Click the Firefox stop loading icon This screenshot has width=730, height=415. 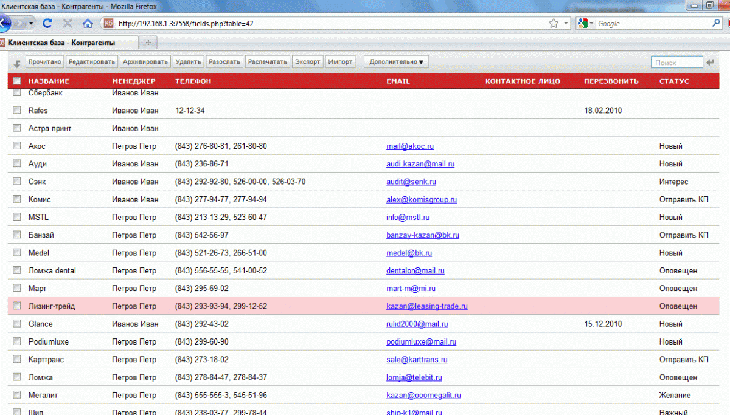pyautogui.click(x=68, y=23)
